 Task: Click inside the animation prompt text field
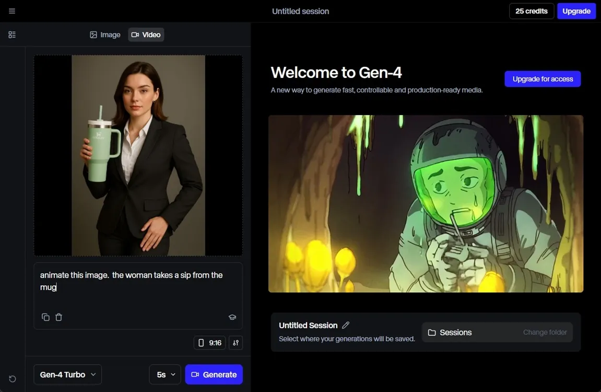coord(137,281)
